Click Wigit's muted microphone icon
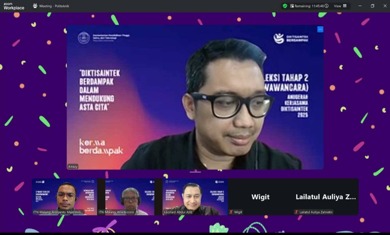390x235 pixels. click(x=231, y=212)
